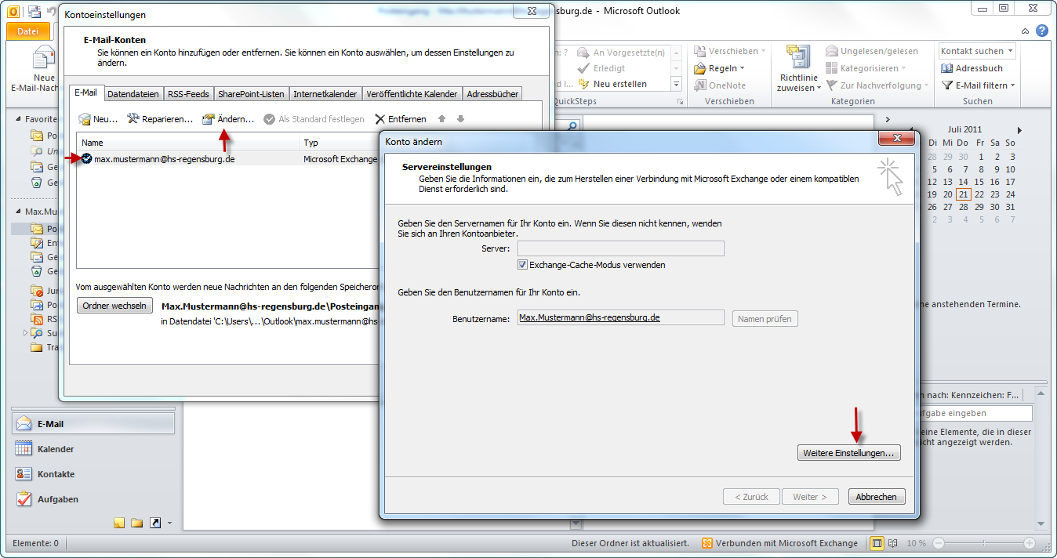The image size is (1057, 558).
Task: Click the Neue E-Mail-Nachricht ribbon icon
Action: click(x=45, y=58)
